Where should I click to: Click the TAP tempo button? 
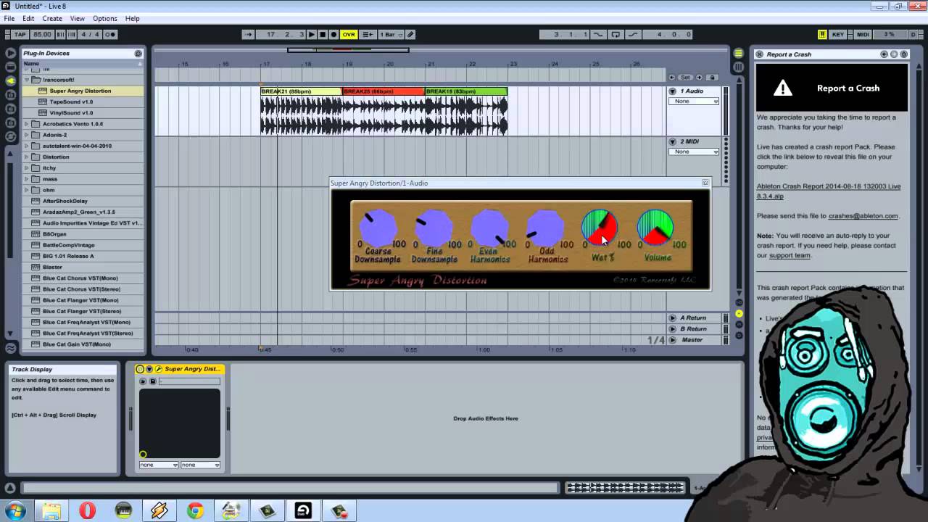point(20,34)
